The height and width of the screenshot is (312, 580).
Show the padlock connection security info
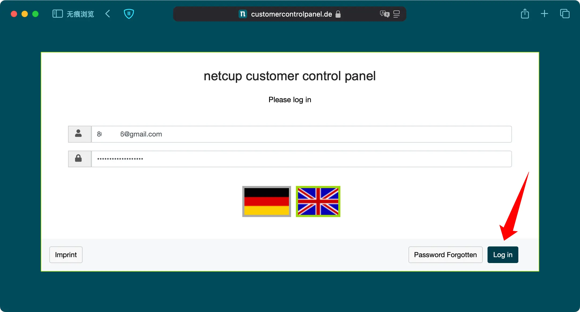[x=338, y=14]
